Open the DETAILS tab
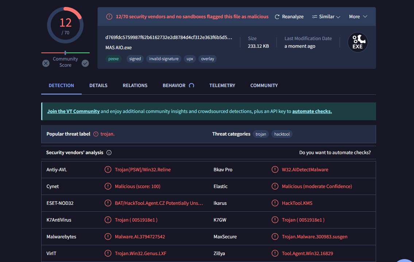This screenshot has width=414, height=262. point(98,86)
